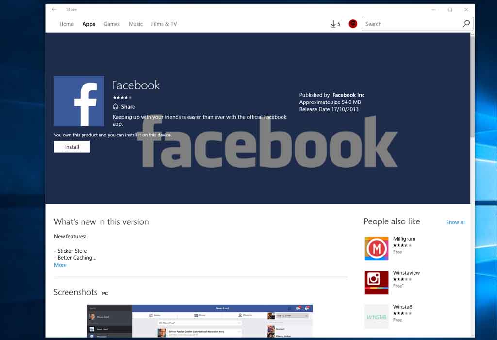Open the Milligram app icon
Screen dimensions: 497x340
(377, 249)
